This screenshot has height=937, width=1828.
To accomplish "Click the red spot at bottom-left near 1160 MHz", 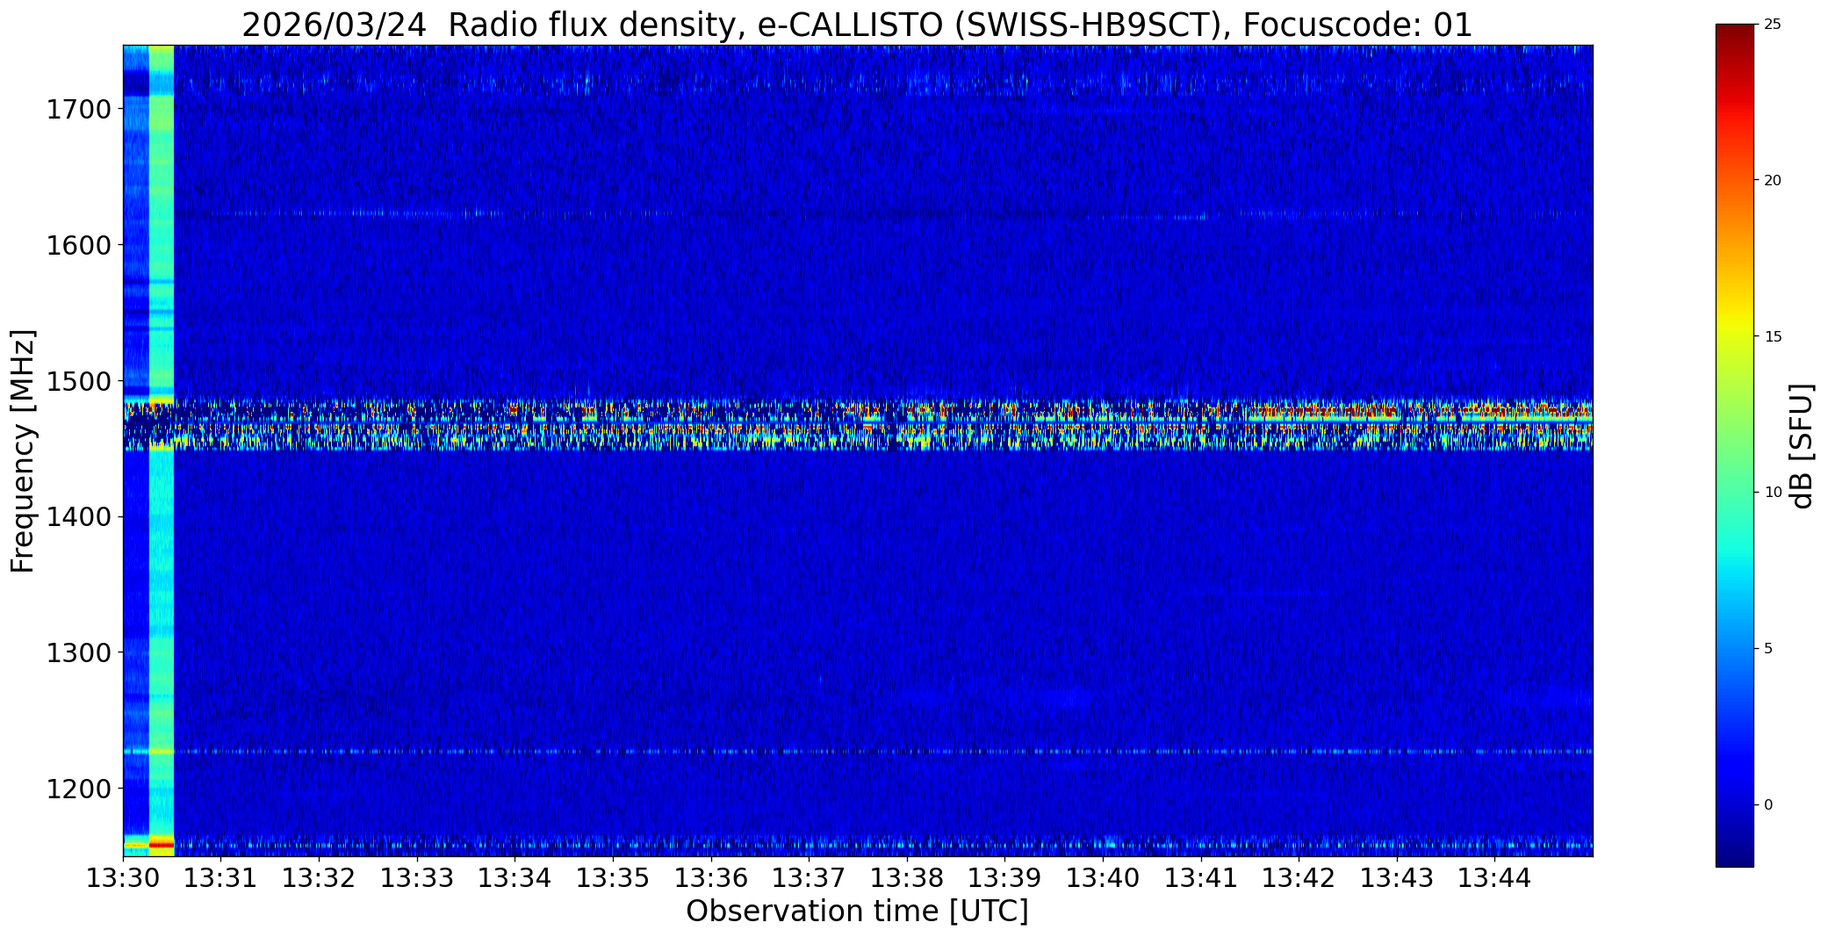I will click(x=161, y=844).
